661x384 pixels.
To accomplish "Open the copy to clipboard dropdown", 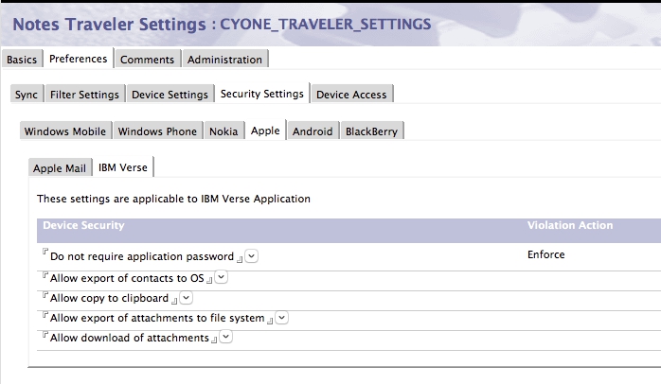I will (186, 297).
